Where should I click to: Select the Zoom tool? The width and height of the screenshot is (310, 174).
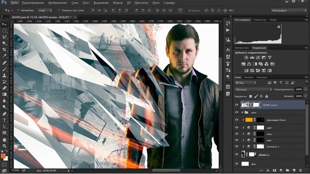tap(4, 146)
